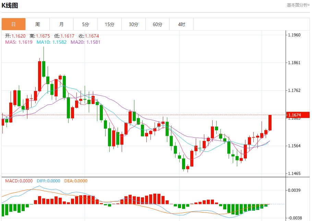
Task: Switch to the 月 monthly tab
Action: pyautogui.click(x=61, y=24)
